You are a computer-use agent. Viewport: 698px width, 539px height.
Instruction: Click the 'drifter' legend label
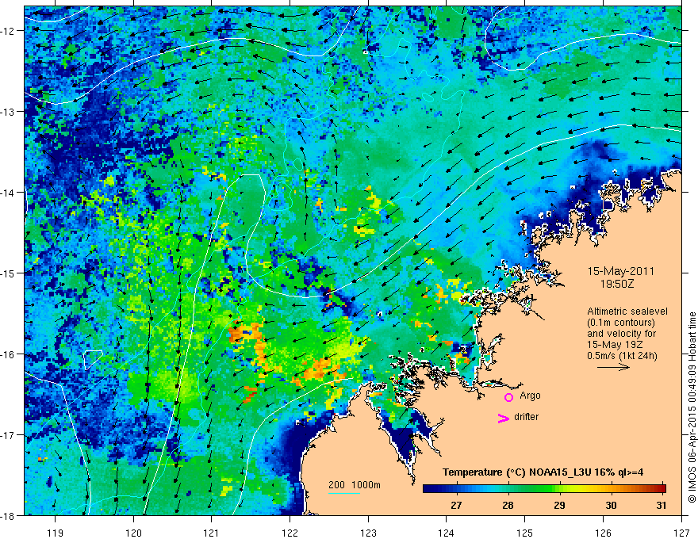526,417
